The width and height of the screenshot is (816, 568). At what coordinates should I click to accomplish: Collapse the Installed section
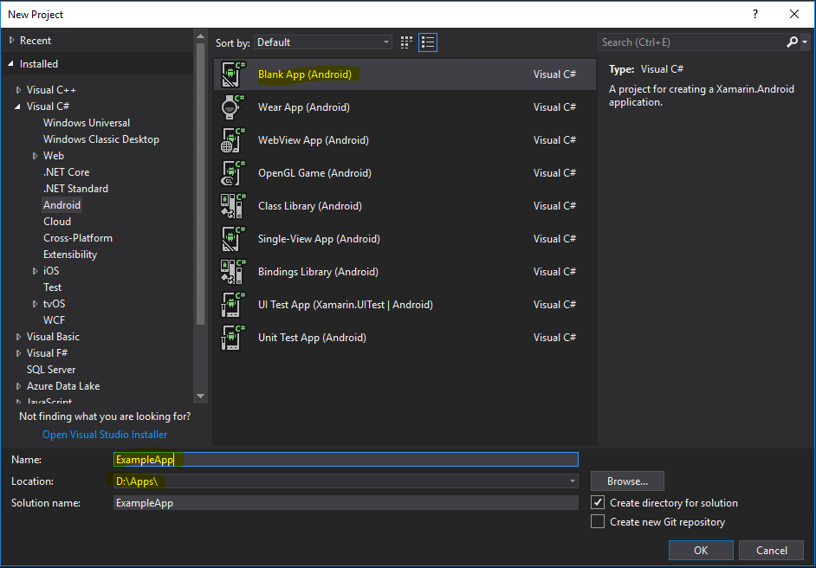pyautogui.click(x=11, y=63)
